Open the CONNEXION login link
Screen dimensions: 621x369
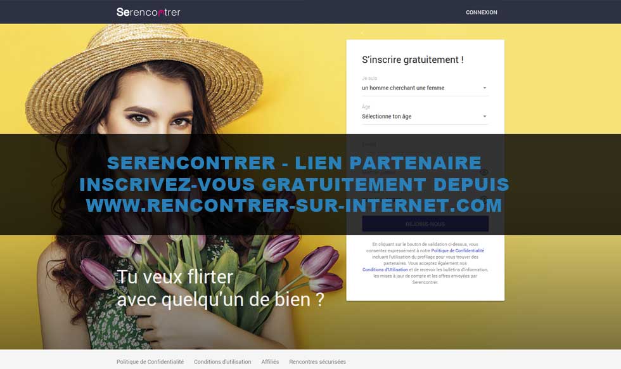click(x=481, y=12)
